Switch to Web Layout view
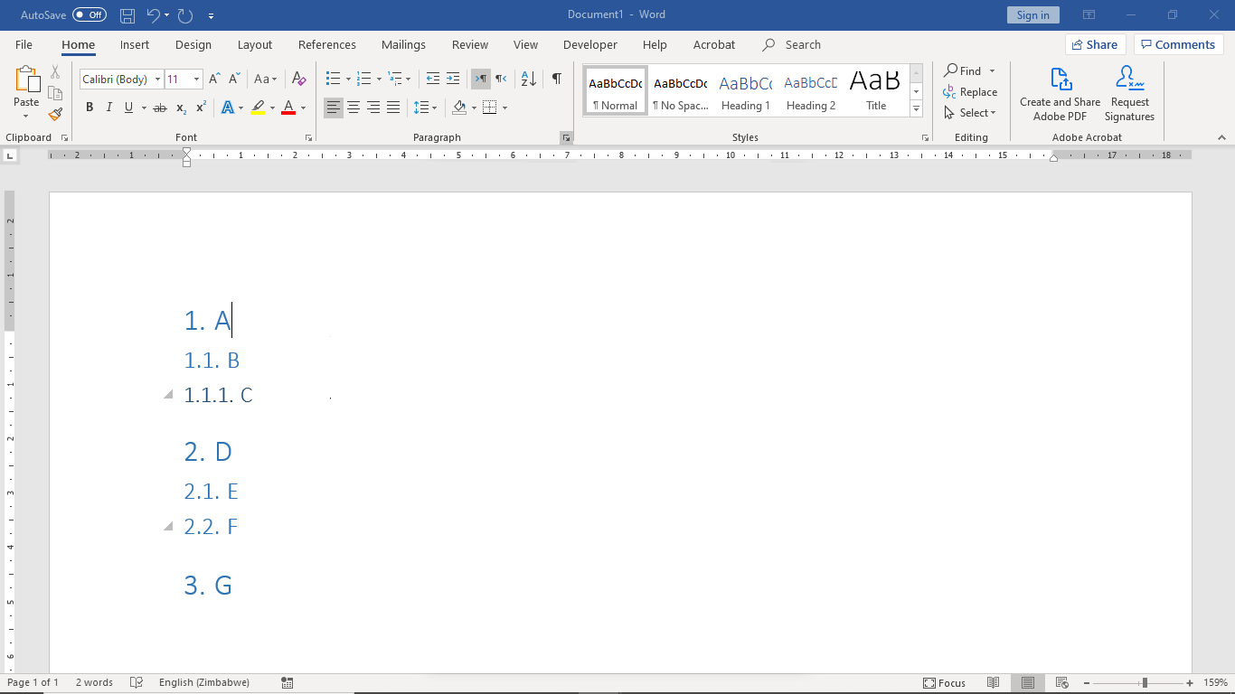This screenshot has height=694, width=1235. click(x=1062, y=683)
